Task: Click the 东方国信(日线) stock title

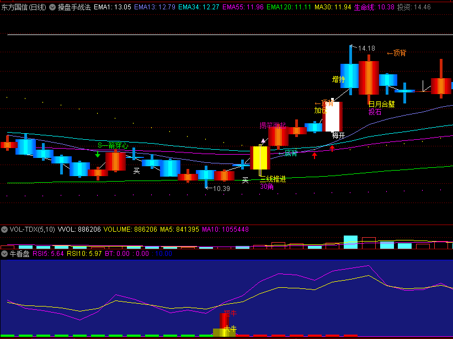Action: (24, 7)
